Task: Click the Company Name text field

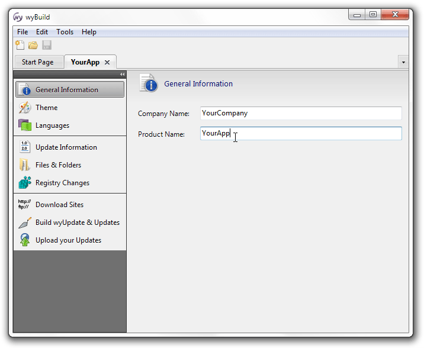Action: 301,113
